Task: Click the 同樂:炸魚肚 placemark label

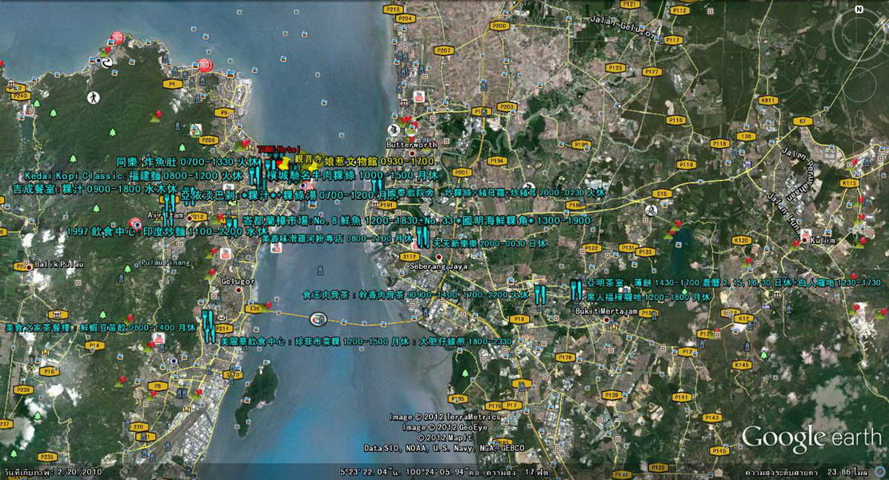Action: click(x=186, y=162)
